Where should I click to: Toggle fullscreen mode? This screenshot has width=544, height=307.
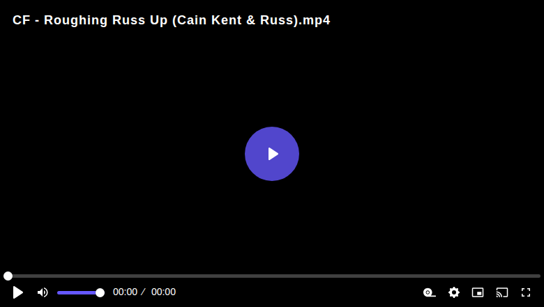coord(526,292)
